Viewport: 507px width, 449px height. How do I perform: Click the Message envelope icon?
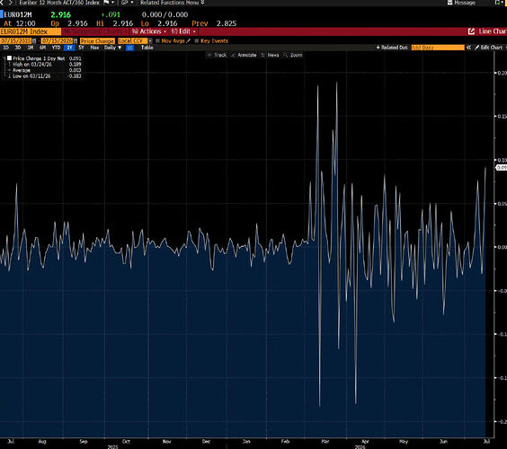(x=449, y=3)
